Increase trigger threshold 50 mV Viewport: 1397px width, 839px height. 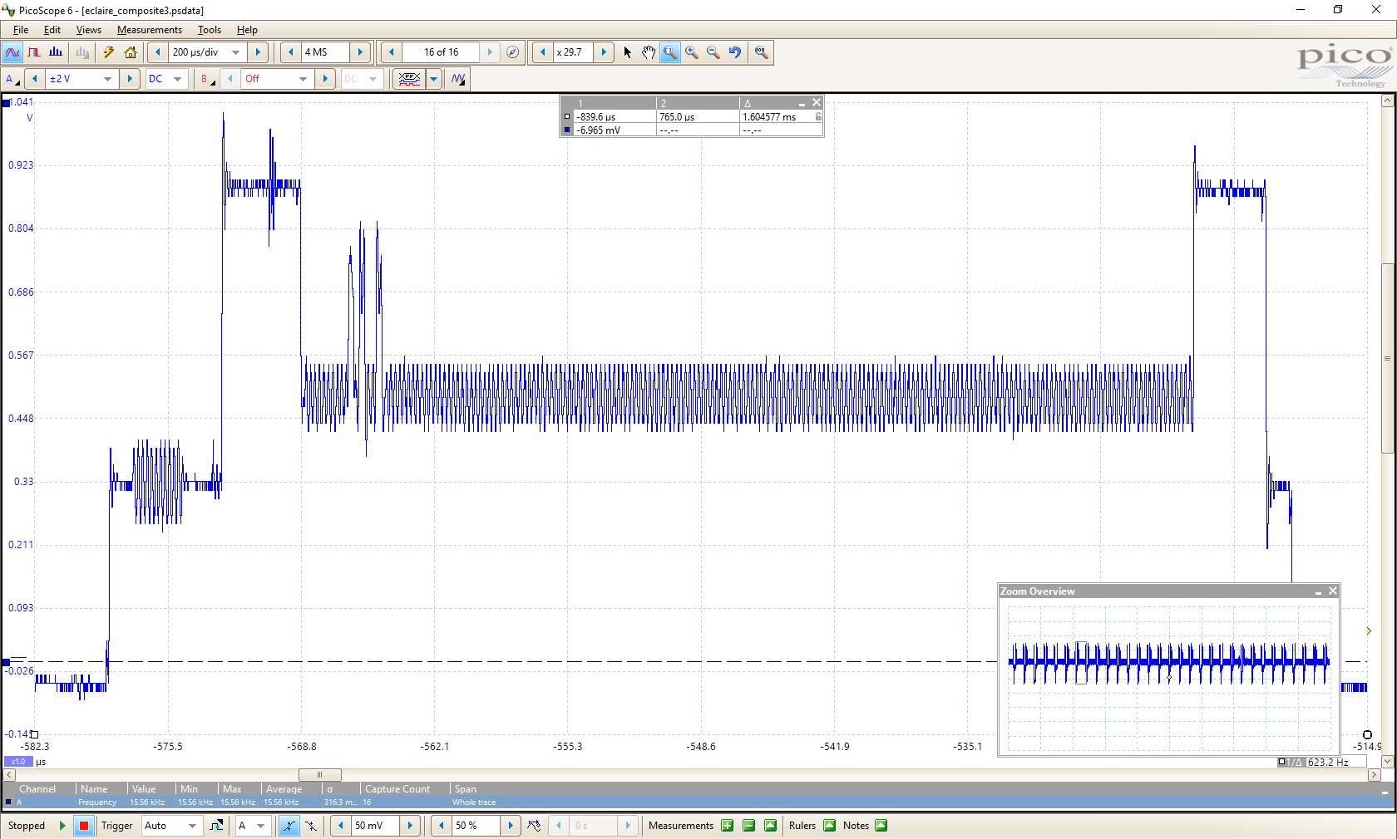[410, 826]
